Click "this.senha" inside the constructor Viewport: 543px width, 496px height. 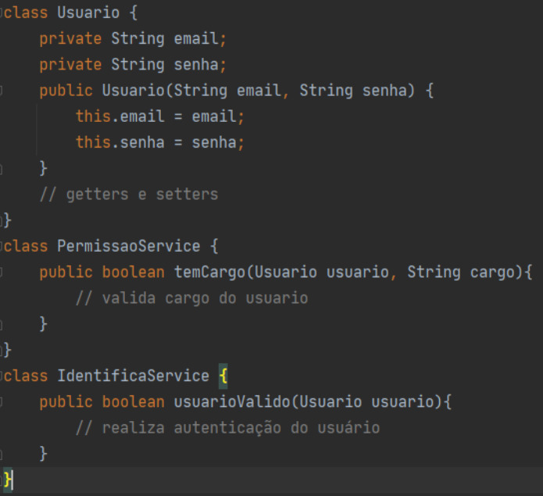pyautogui.click(x=119, y=143)
